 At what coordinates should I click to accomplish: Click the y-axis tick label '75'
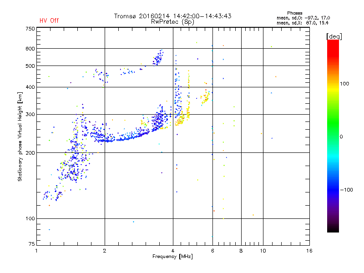coord(32,244)
